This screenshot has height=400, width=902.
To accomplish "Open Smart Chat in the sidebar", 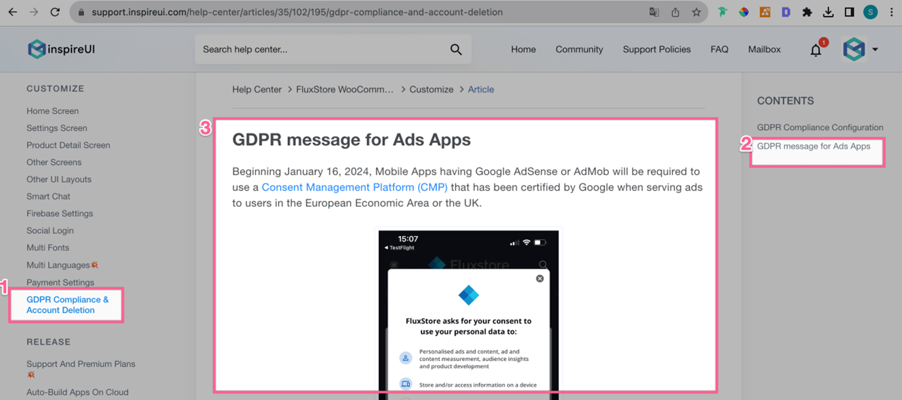I will [x=48, y=196].
